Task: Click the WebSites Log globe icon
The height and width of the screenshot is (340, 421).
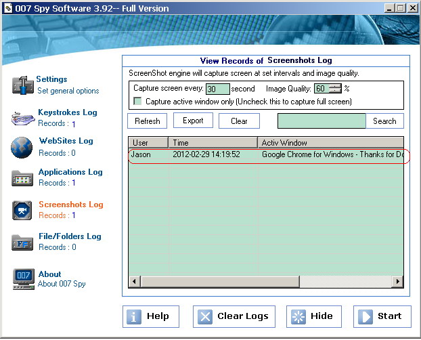Action: click(x=22, y=148)
